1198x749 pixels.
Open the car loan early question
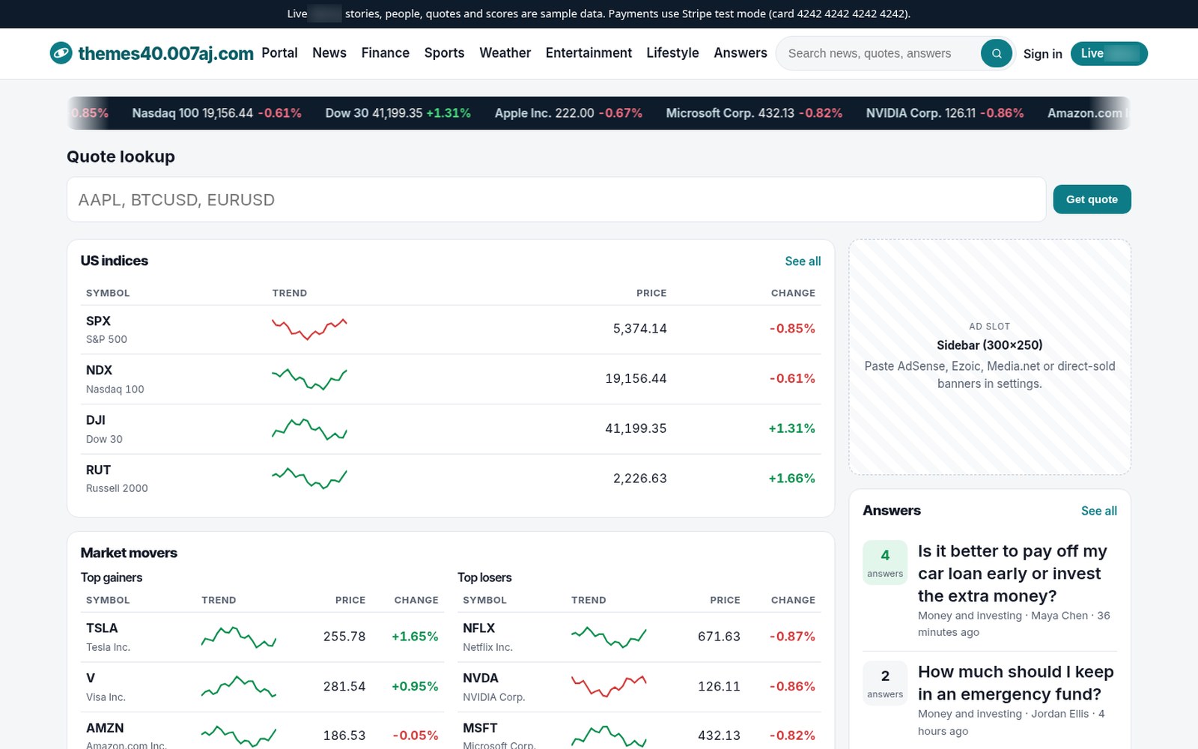tap(1012, 574)
